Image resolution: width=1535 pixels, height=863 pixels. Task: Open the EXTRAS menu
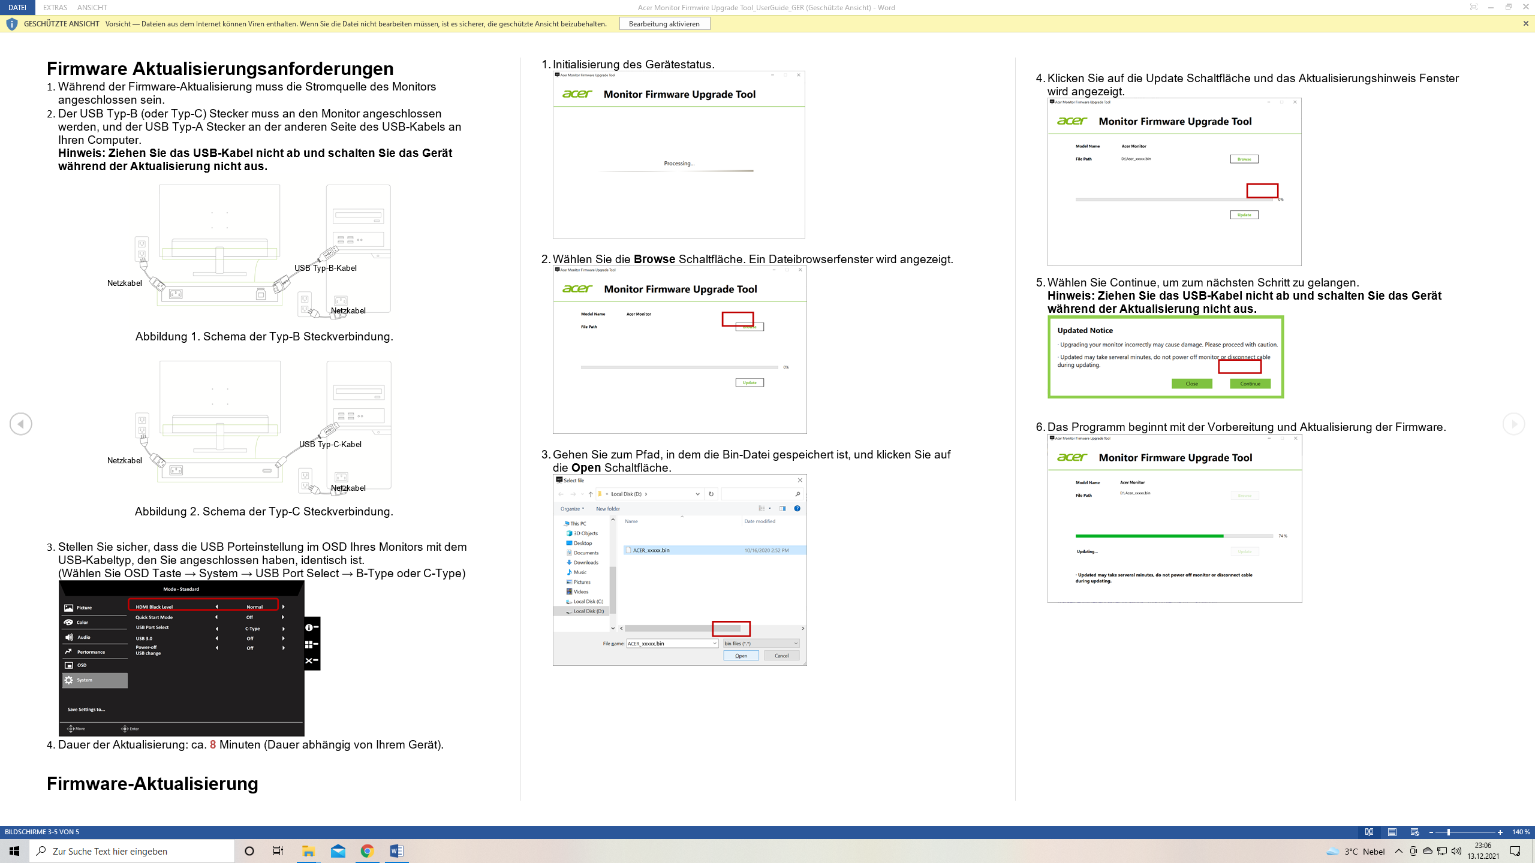tap(55, 7)
